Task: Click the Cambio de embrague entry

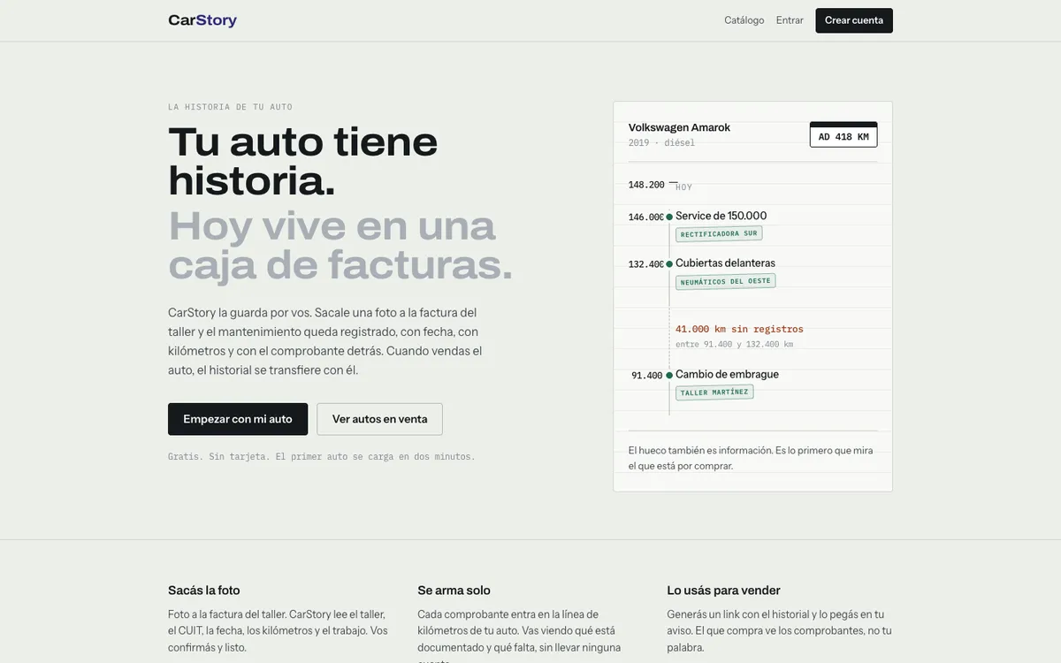Action: coord(727,374)
